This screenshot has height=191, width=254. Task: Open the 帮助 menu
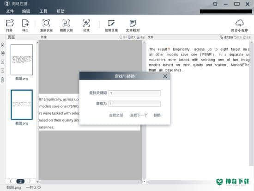pos(60,11)
